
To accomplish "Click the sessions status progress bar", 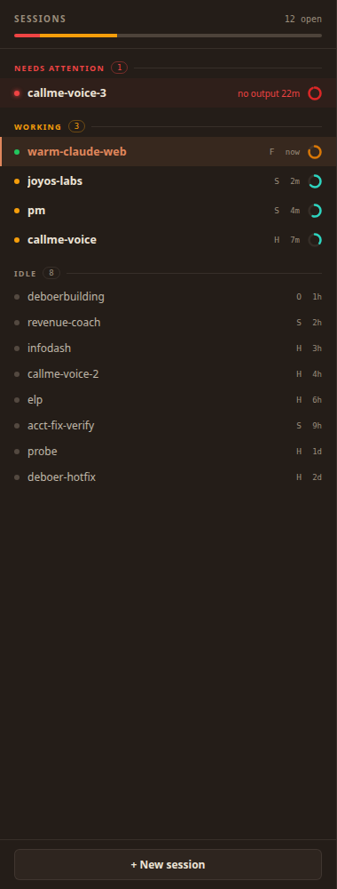I will (168, 36).
